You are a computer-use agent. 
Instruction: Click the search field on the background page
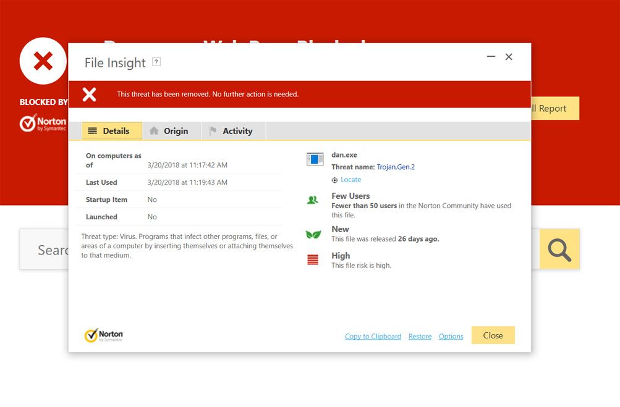point(45,250)
